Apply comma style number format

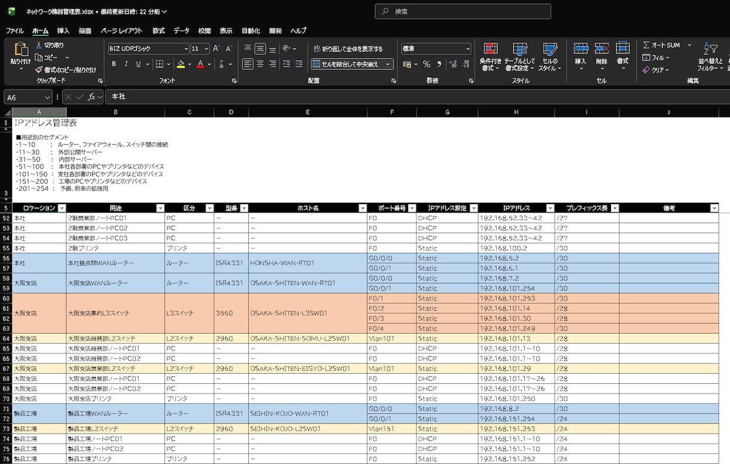click(x=439, y=64)
